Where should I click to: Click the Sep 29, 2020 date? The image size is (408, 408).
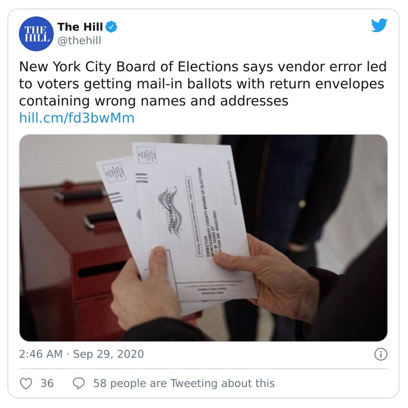pos(109,354)
